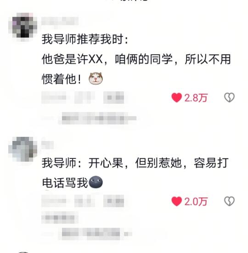
Task: Like the 开心果 comment via red heart
Action: [x=176, y=202]
